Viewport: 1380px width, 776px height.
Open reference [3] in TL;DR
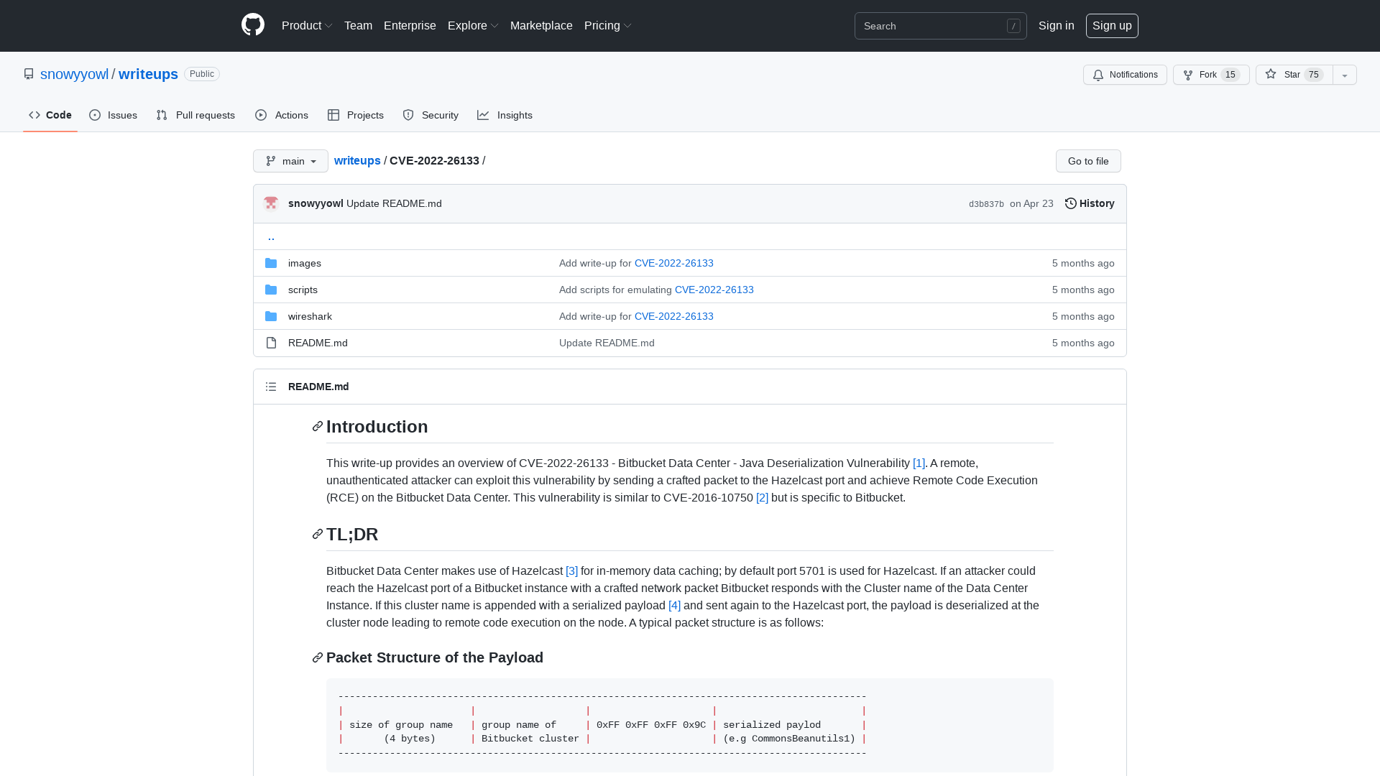tap(571, 571)
